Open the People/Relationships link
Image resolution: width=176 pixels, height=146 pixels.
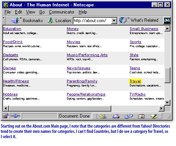pos(86,94)
